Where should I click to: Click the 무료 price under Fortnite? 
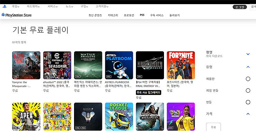(x=170, y=90)
